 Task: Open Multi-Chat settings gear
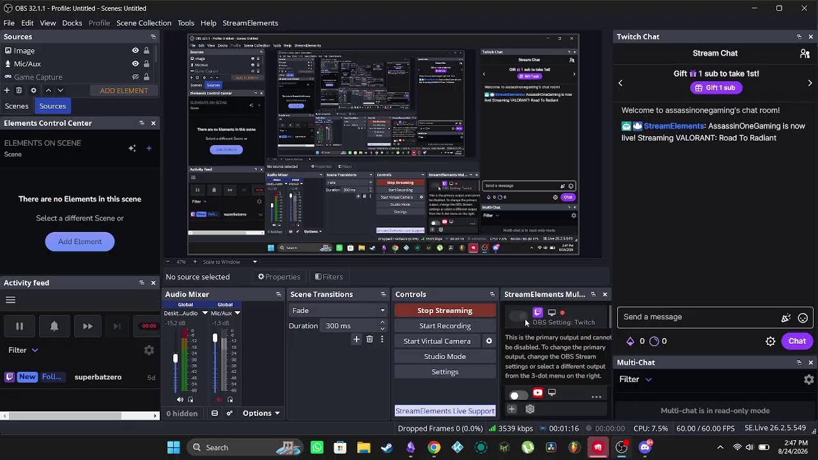(x=809, y=379)
